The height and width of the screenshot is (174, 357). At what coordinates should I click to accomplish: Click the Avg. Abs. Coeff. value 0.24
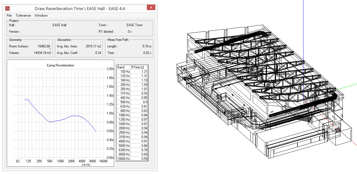click(99, 53)
